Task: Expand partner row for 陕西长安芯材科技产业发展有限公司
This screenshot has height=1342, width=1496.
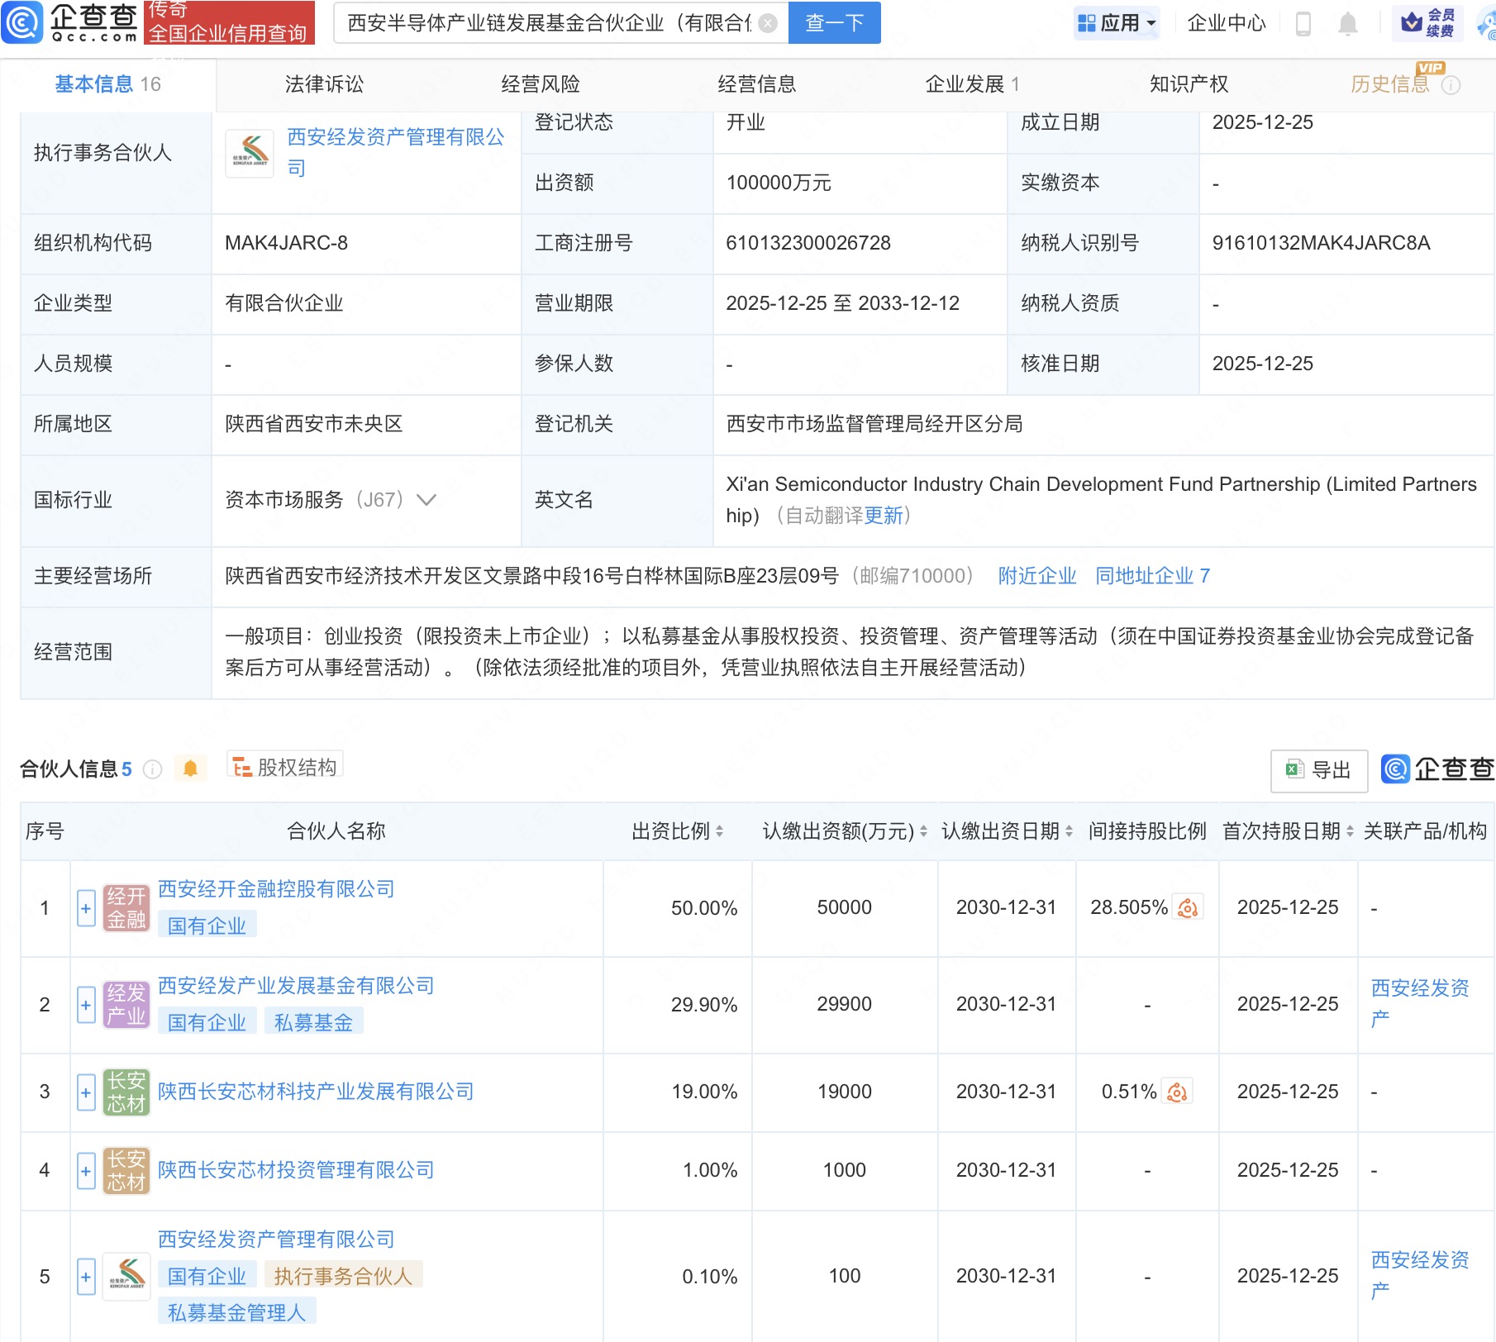Action: (x=85, y=1091)
